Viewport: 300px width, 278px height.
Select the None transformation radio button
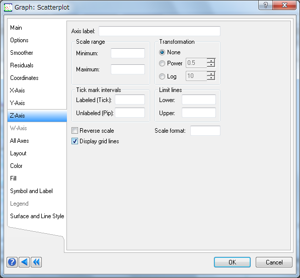point(162,52)
